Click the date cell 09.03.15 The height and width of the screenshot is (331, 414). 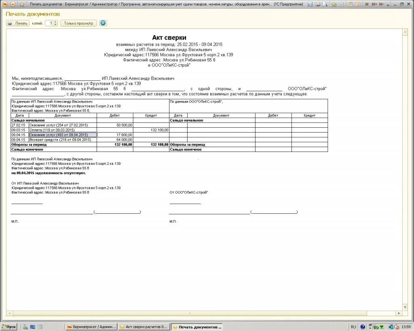click(x=19, y=130)
